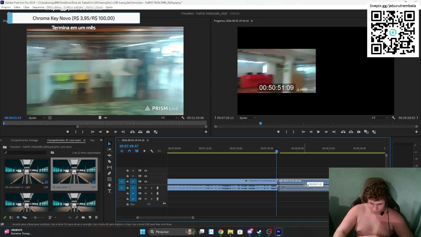
Task: Toggle sync lock on track V2
Action: [140, 176]
